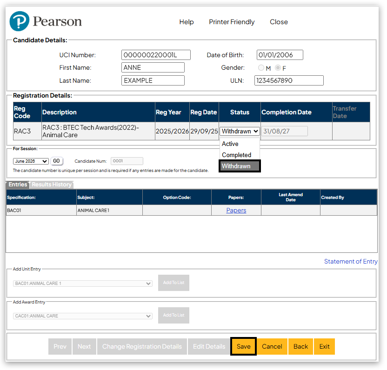This screenshot has height=370, width=387.
Task: Switch to the Entries tab
Action: [18, 185]
